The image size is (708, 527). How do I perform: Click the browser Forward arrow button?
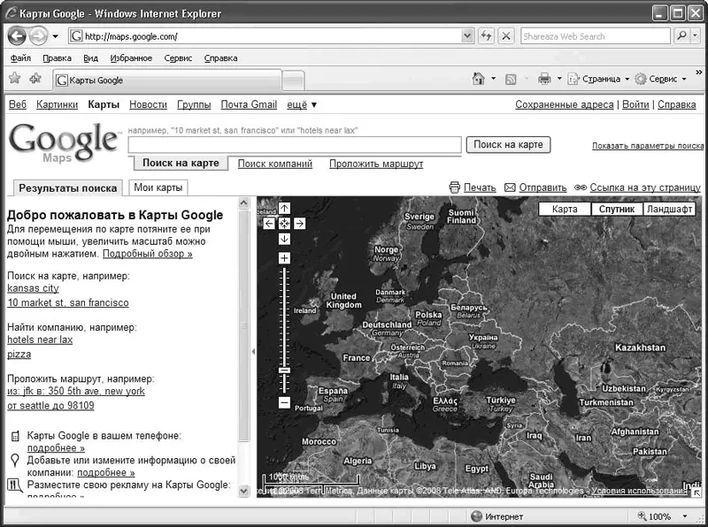pos(38,36)
